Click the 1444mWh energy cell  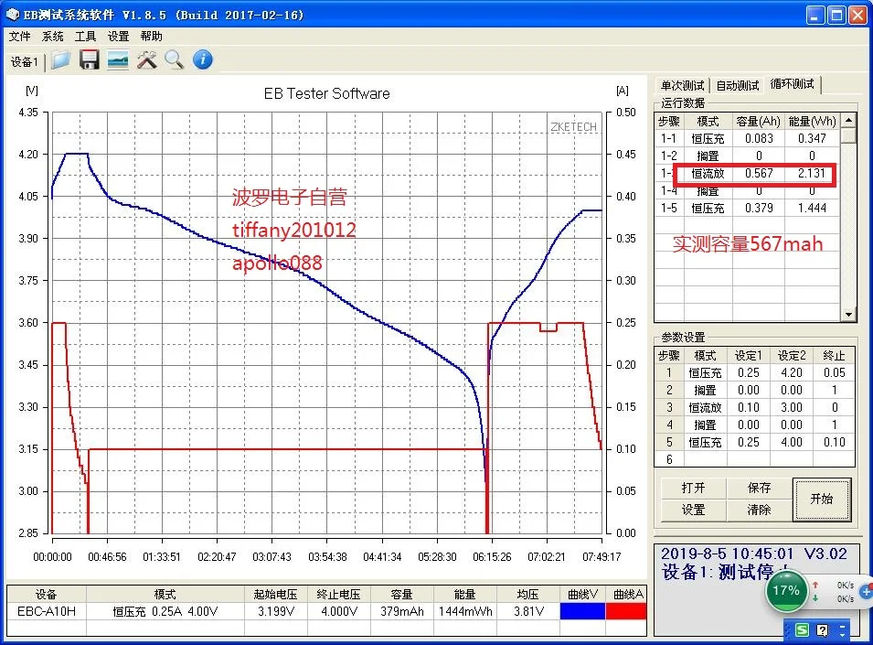[465, 611]
